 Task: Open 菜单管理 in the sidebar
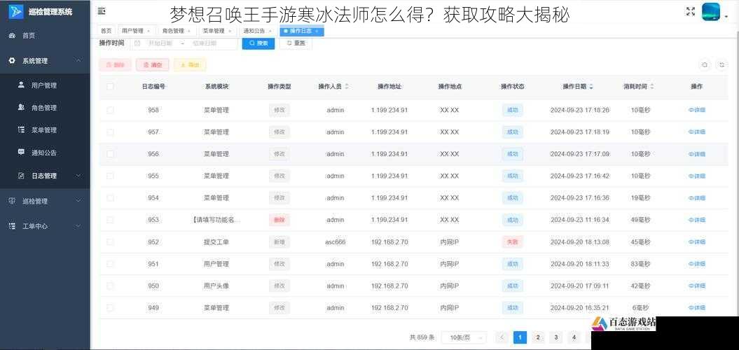(44, 130)
